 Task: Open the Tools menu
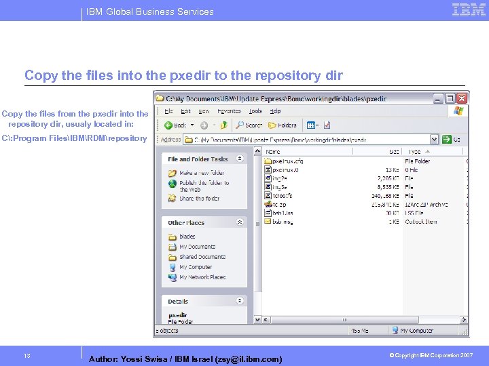click(x=255, y=111)
